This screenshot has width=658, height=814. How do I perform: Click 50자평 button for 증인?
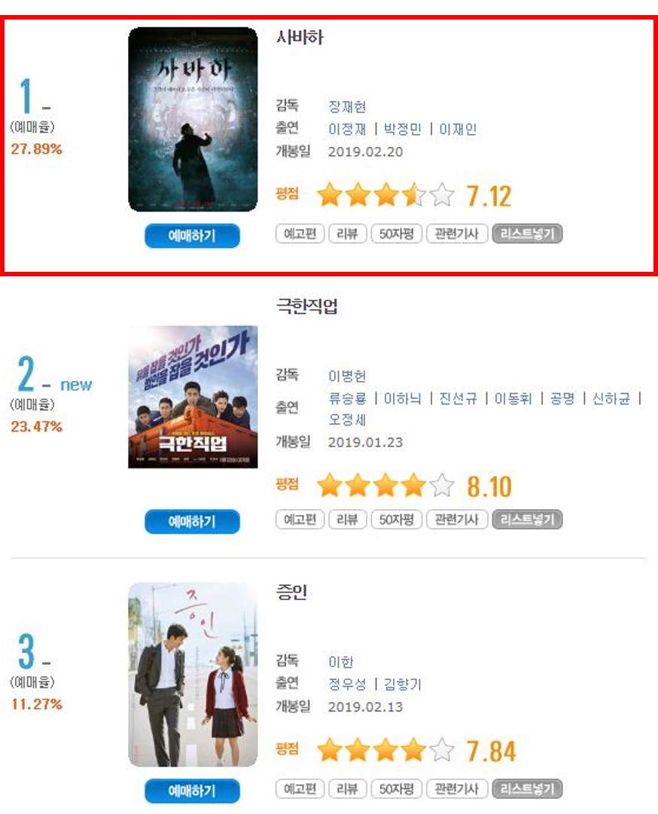397,788
